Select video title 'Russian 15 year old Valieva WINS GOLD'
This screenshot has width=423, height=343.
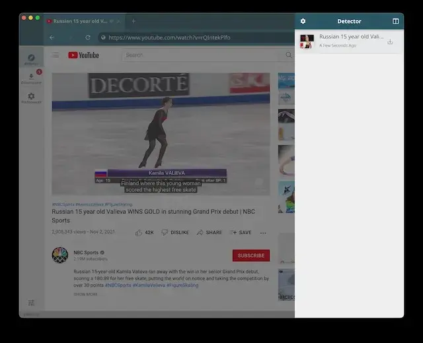[x=153, y=216]
